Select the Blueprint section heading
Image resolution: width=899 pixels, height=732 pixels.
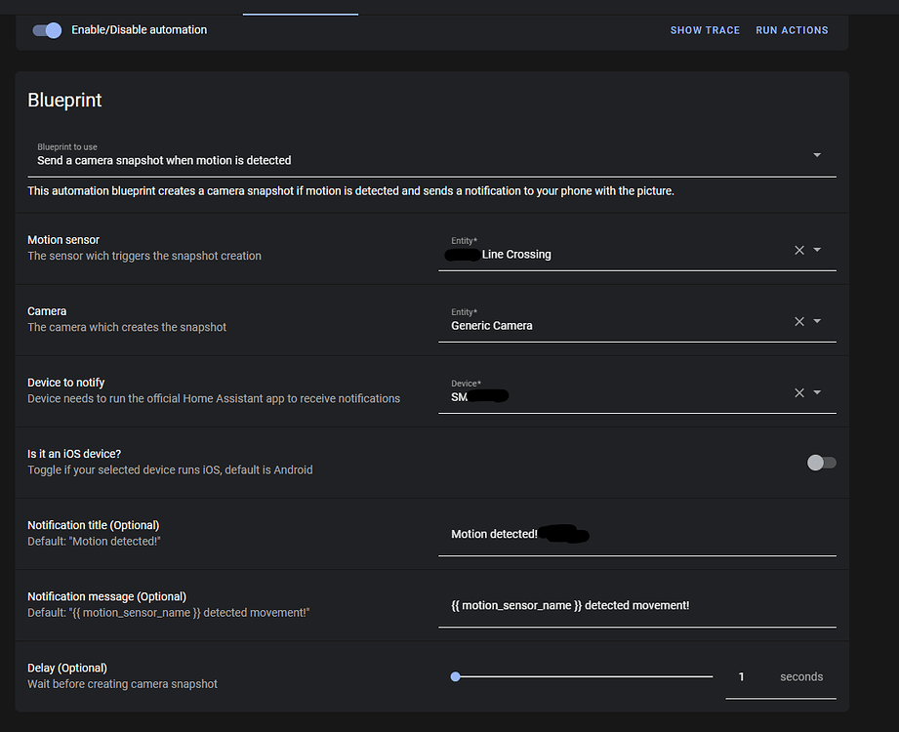[64, 100]
